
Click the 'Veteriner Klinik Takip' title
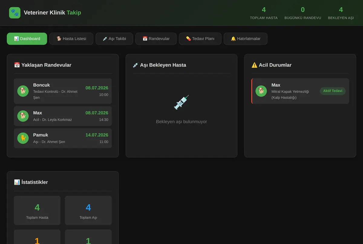tap(52, 13)
